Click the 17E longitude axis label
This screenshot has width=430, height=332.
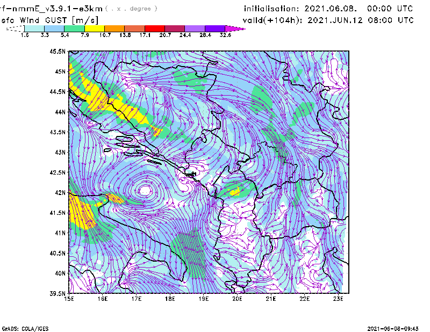point(137,299)
